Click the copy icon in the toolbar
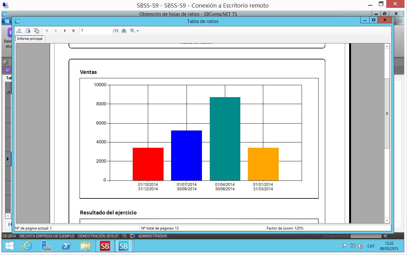407x255 pixels. click(36, 31)
